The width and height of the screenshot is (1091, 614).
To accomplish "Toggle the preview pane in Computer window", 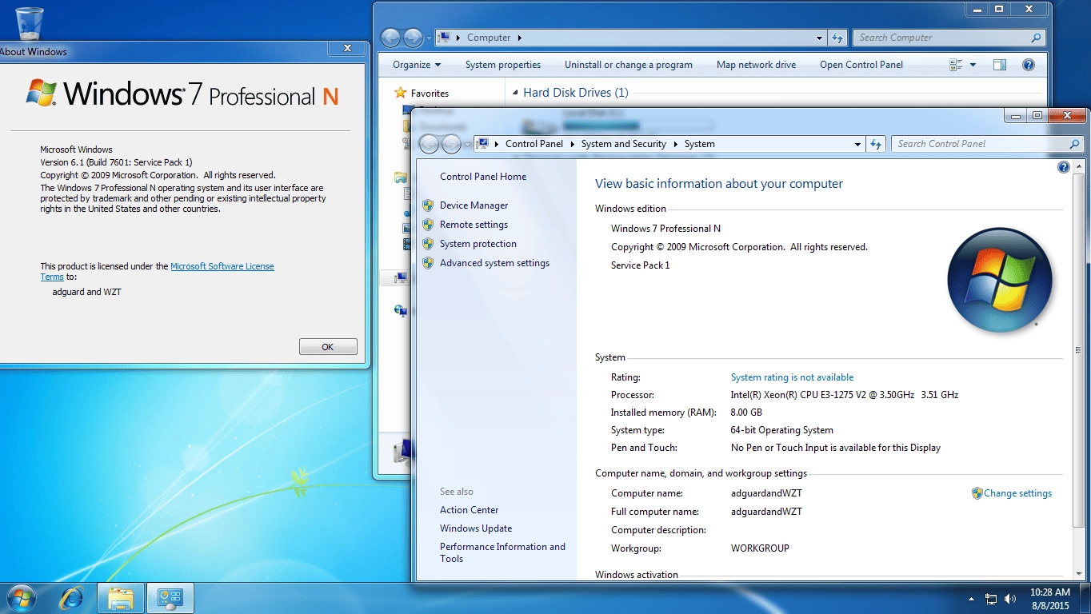I will [x=1000, y=65].
